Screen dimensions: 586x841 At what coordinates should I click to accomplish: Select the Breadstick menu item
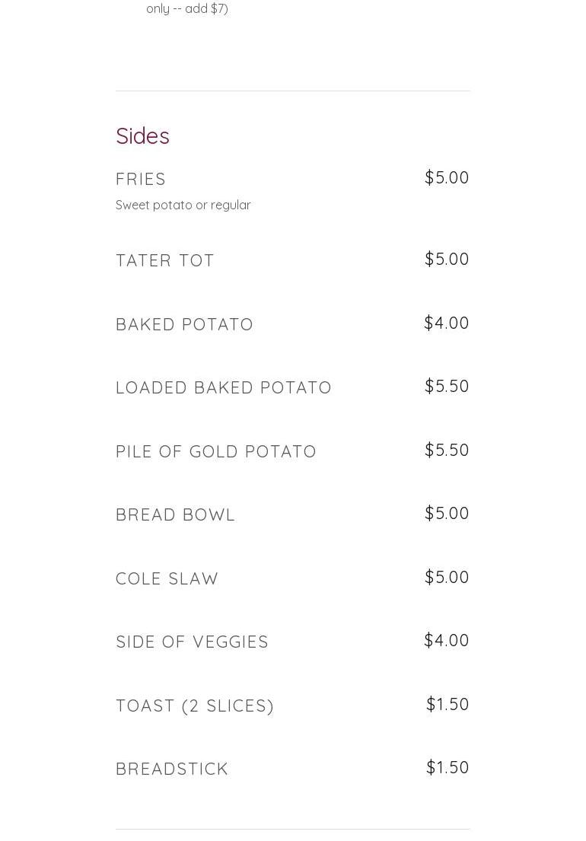tap(172, 769)
